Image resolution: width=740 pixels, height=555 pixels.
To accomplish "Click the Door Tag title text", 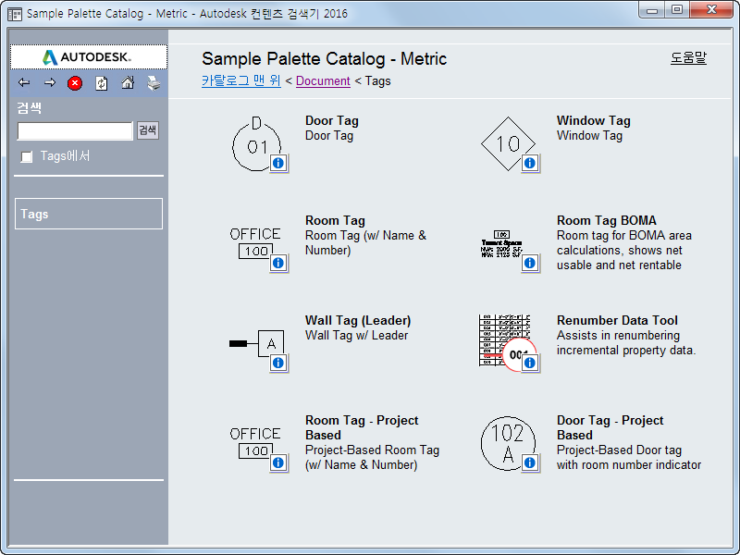I will pyautogui.click(x=332, y=121).
